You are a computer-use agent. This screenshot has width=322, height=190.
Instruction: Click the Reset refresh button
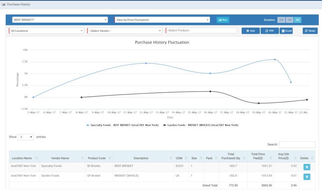(x=310, y=31)
